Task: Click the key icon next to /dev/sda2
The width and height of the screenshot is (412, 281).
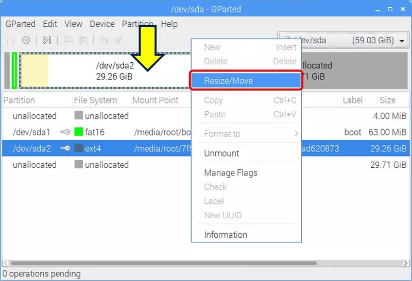Action: click(65, 149)
